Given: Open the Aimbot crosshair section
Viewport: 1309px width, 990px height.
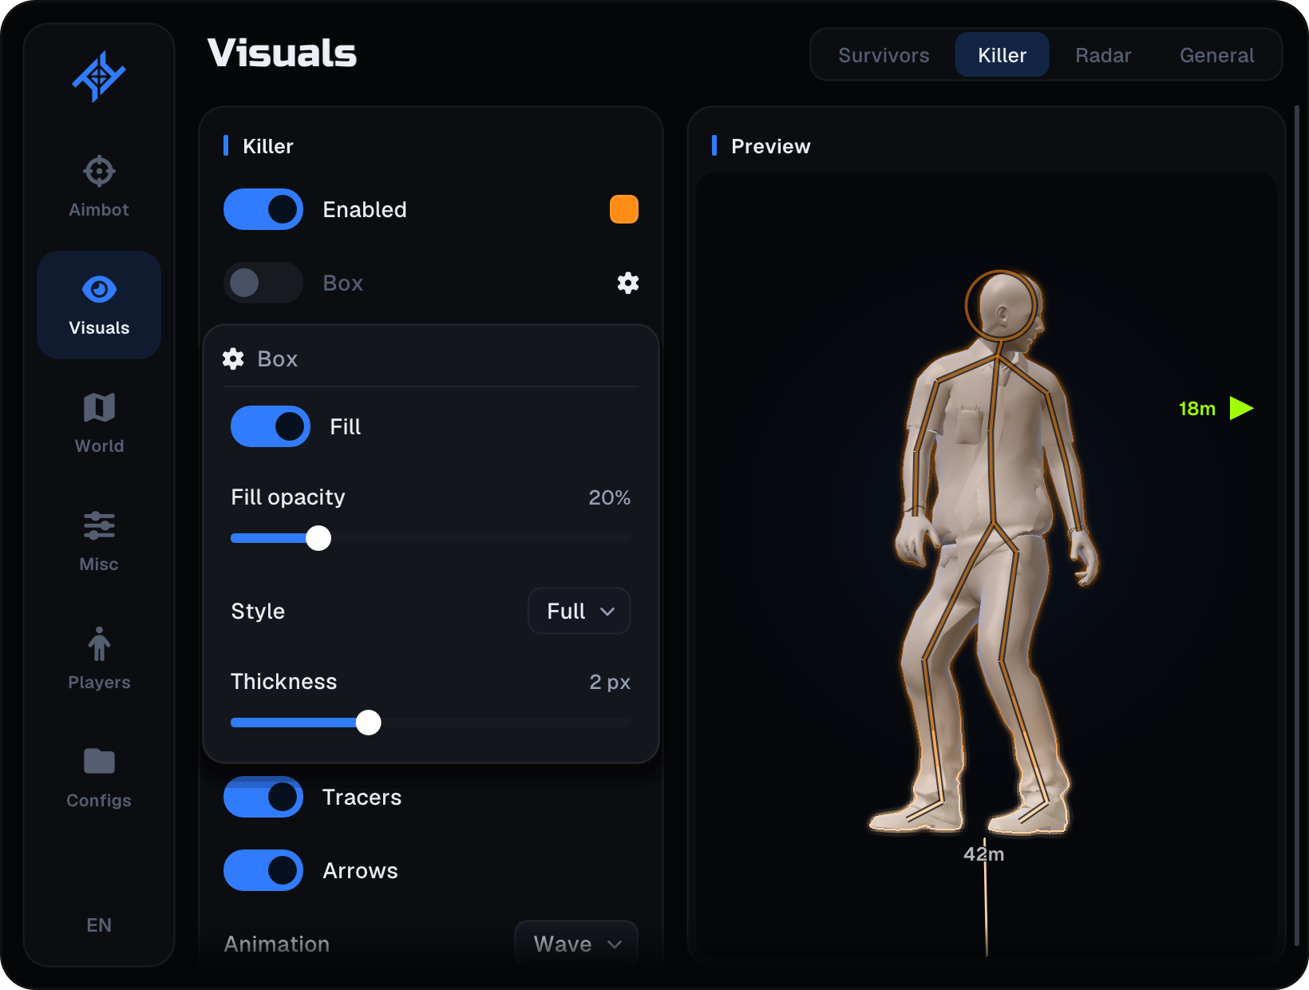Looking at the screenshot, I should [x=99, y=187].
